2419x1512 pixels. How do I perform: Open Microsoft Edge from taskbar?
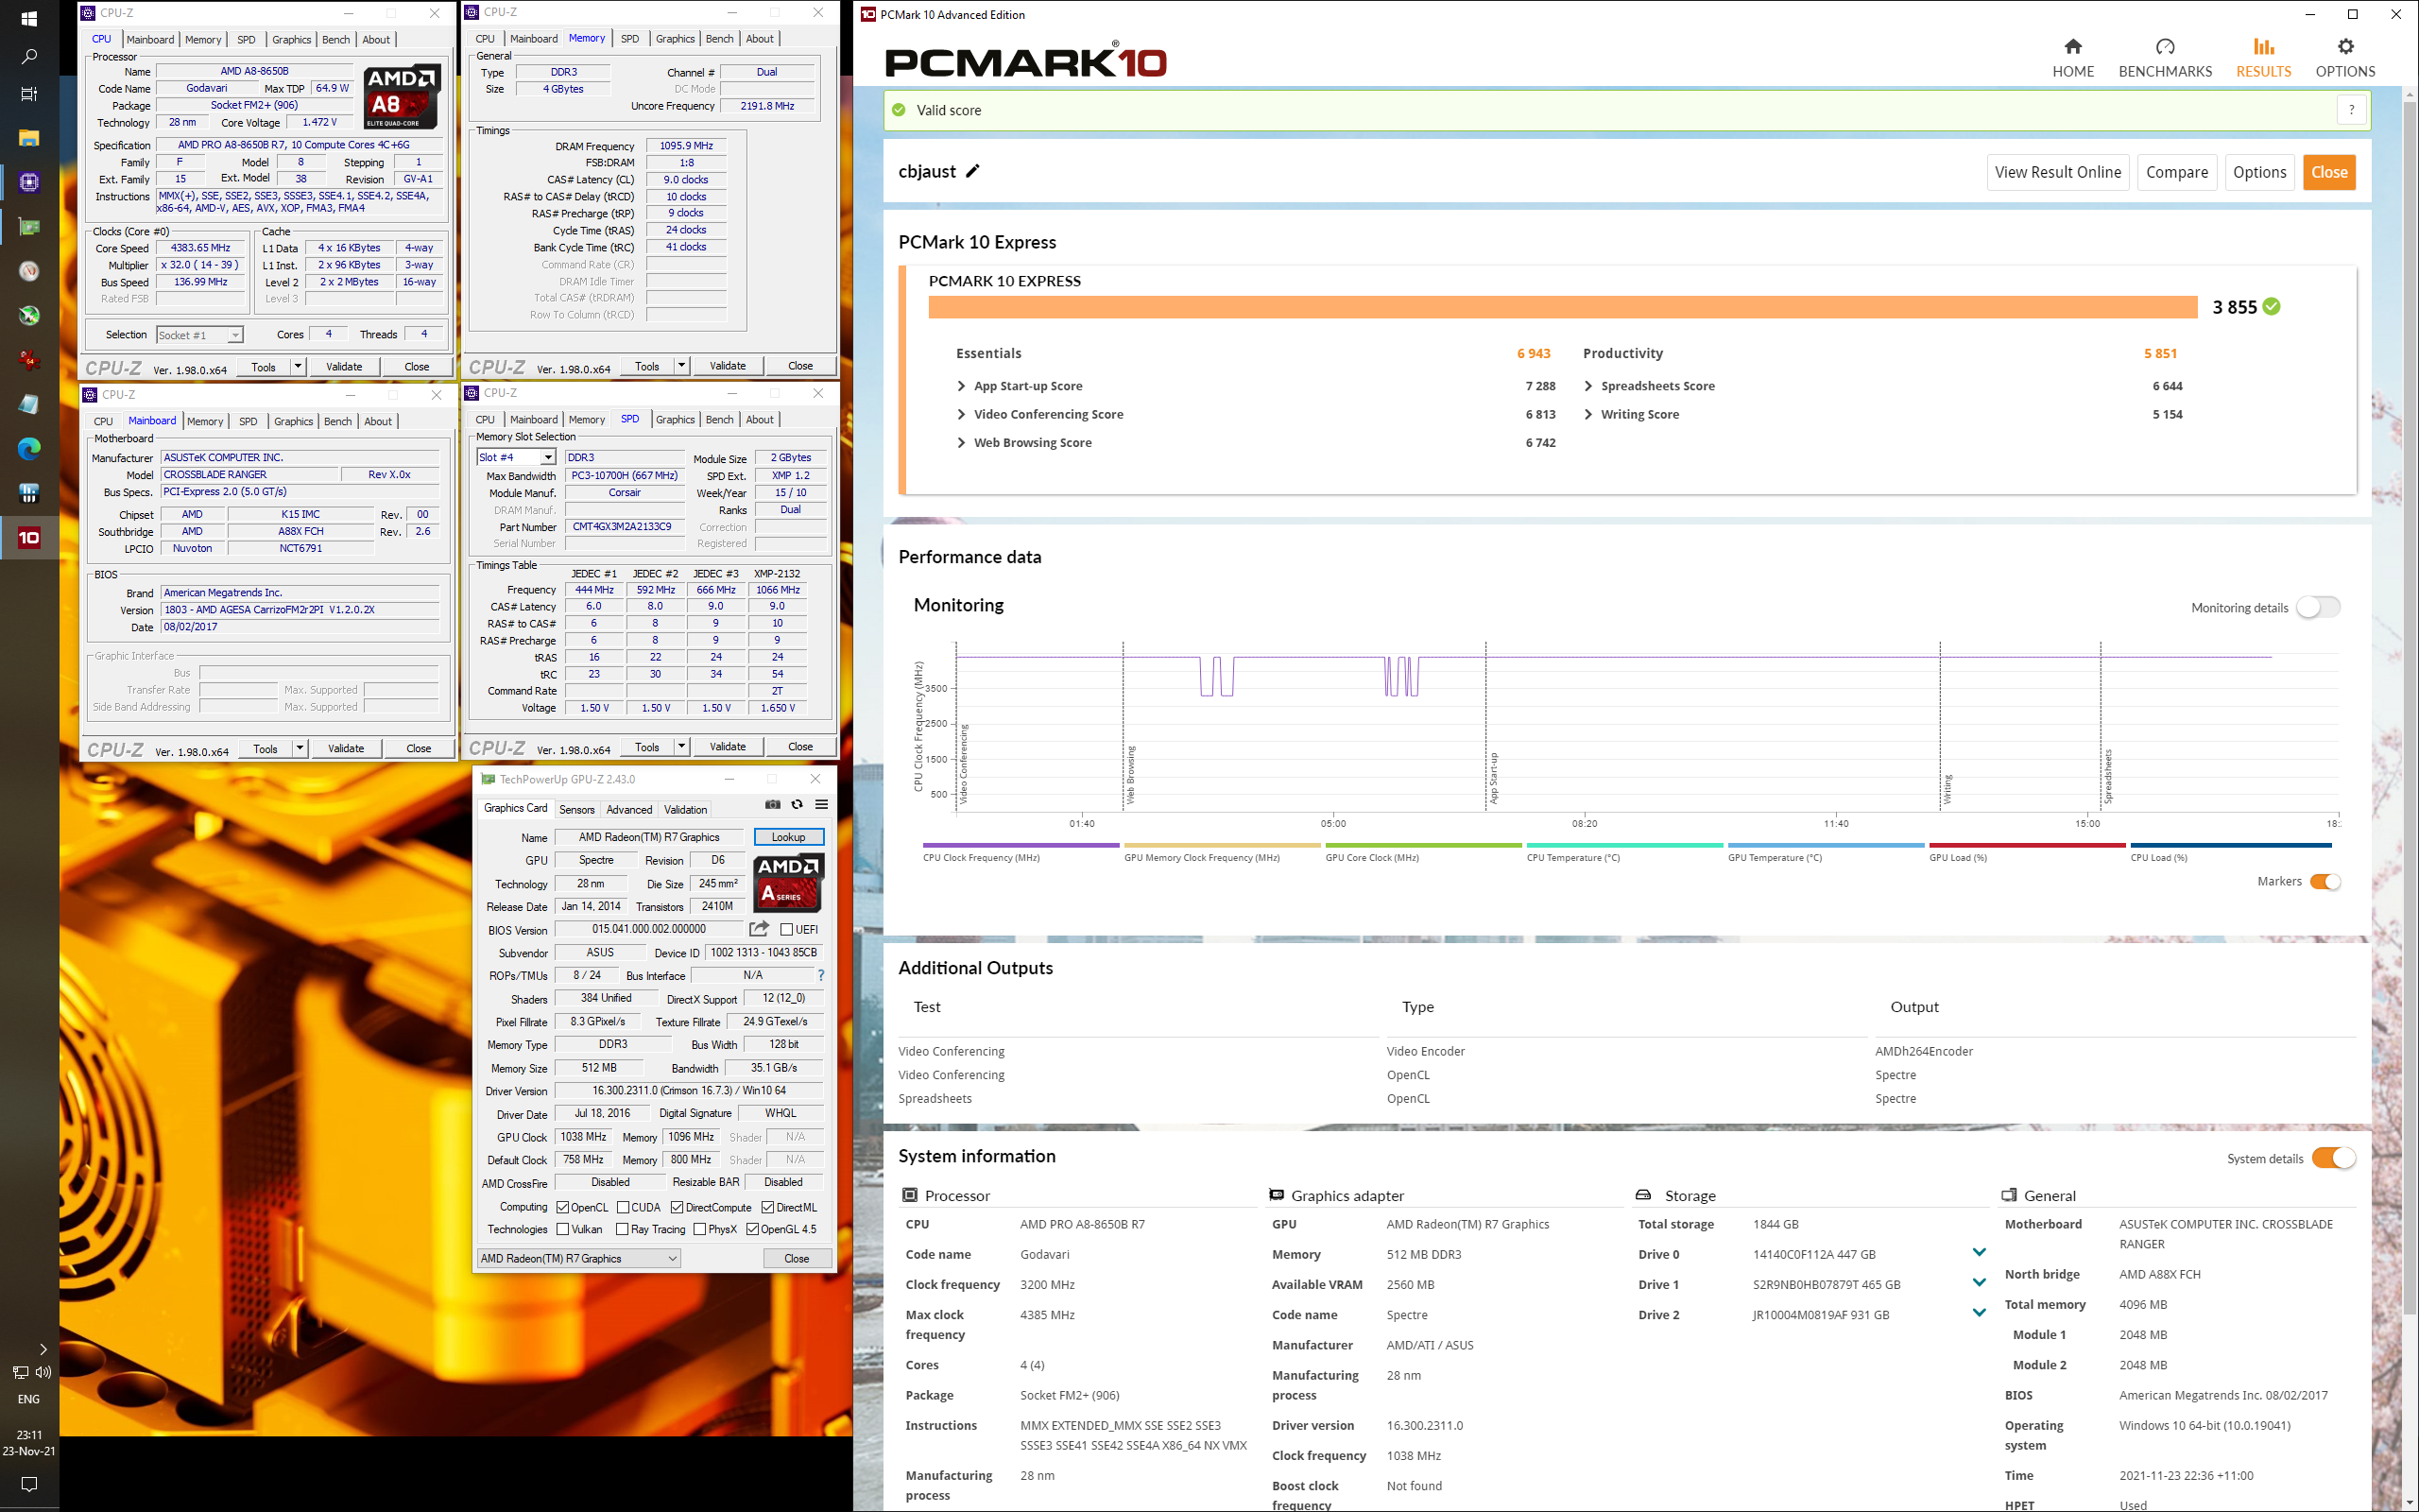29,448
